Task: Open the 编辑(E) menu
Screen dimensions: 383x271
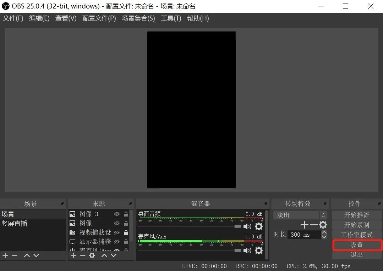Action: tap(39, 18)
